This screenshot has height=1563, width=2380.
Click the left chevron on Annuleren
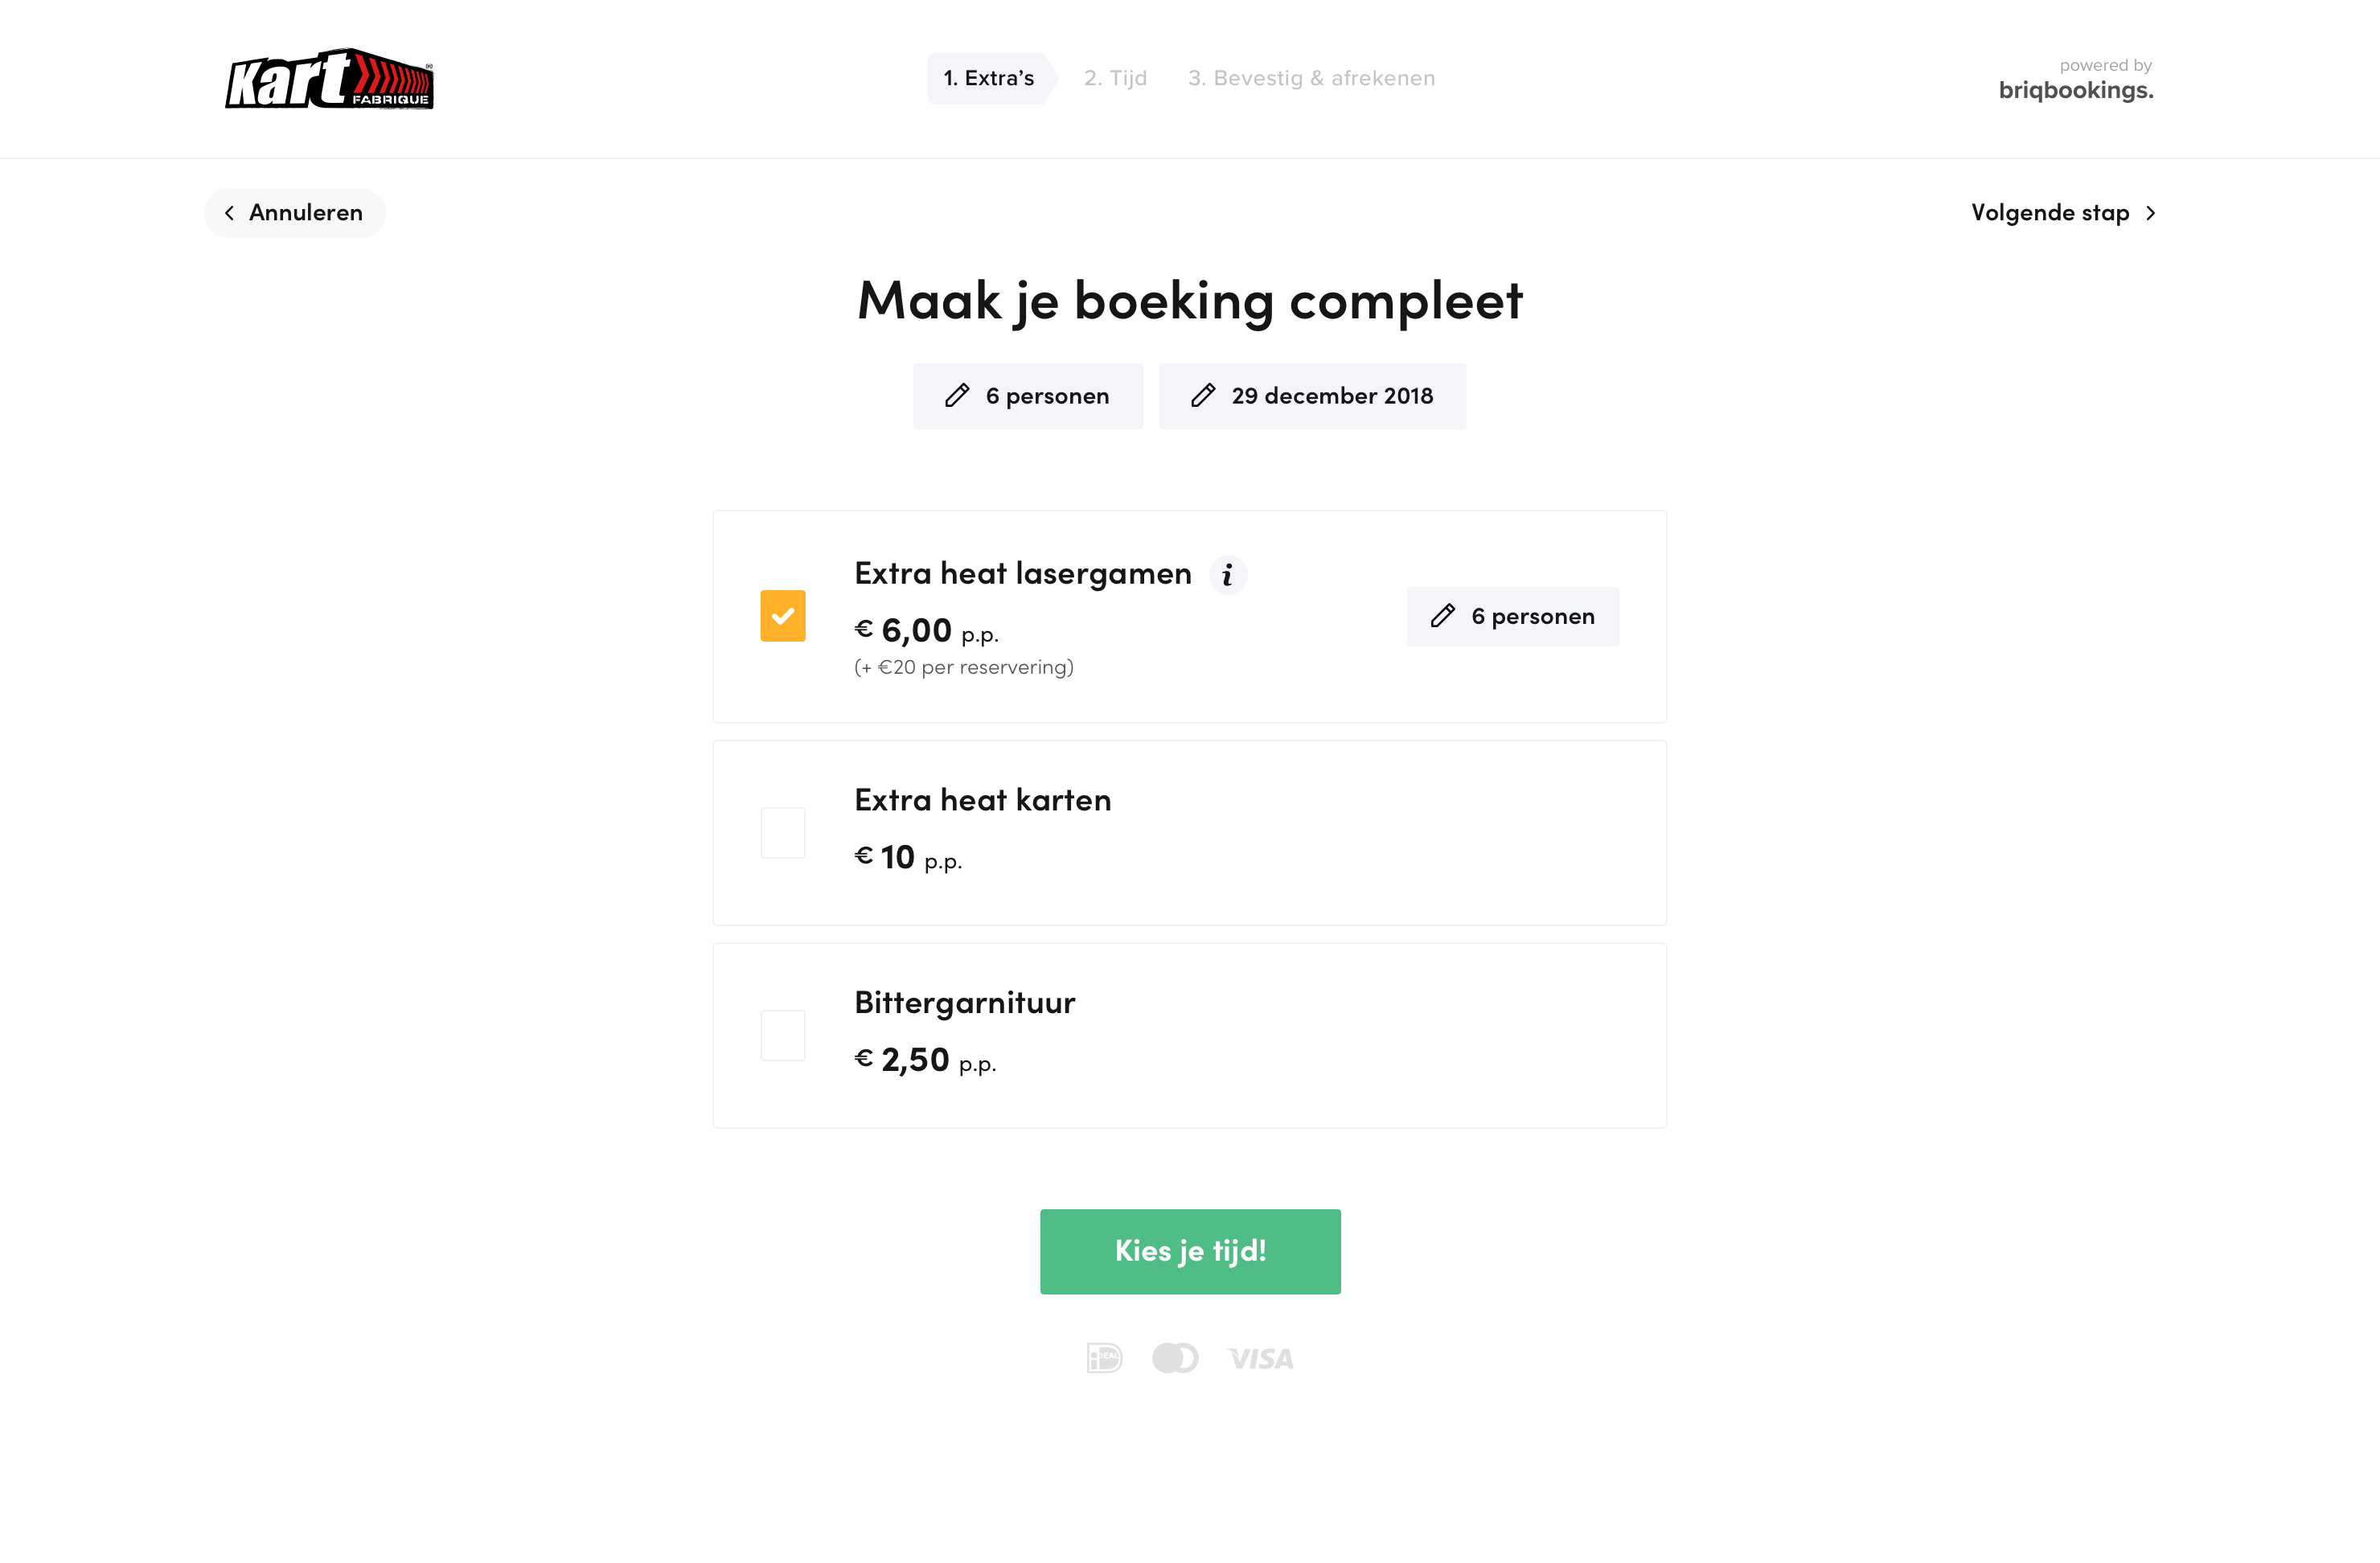coord(230,213)
